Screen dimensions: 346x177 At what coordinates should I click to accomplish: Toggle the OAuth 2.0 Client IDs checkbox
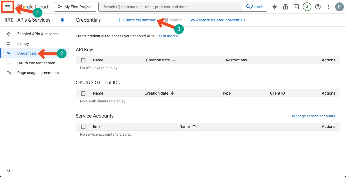point(83,93)
